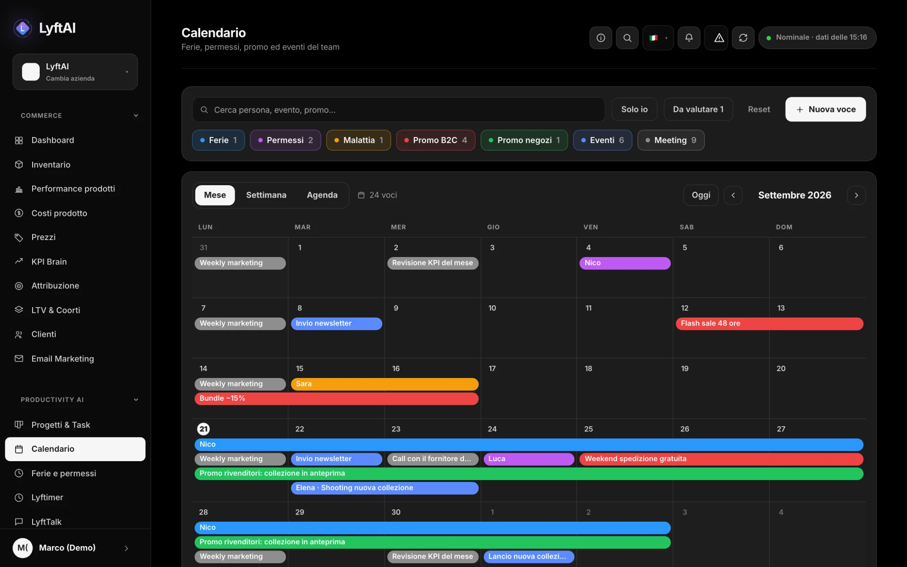Switch to the Settimana view

coord(266,195)
